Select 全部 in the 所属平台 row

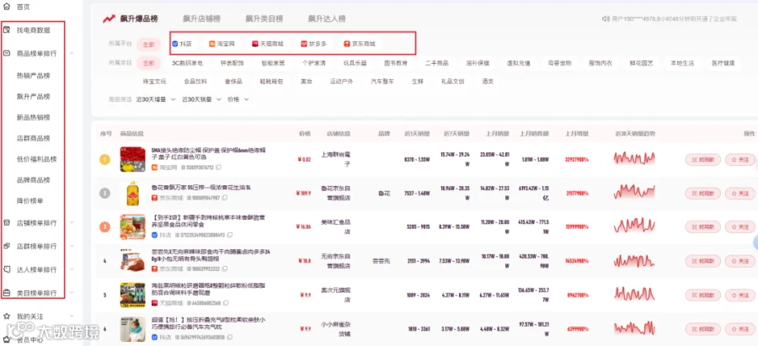coord(148,45)
